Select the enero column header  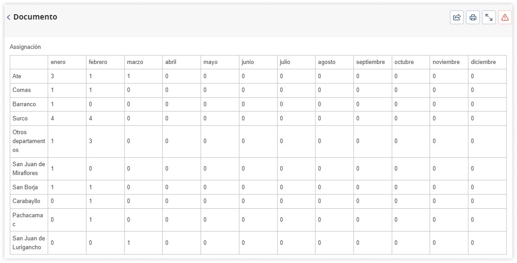click(x=58, y=62)
